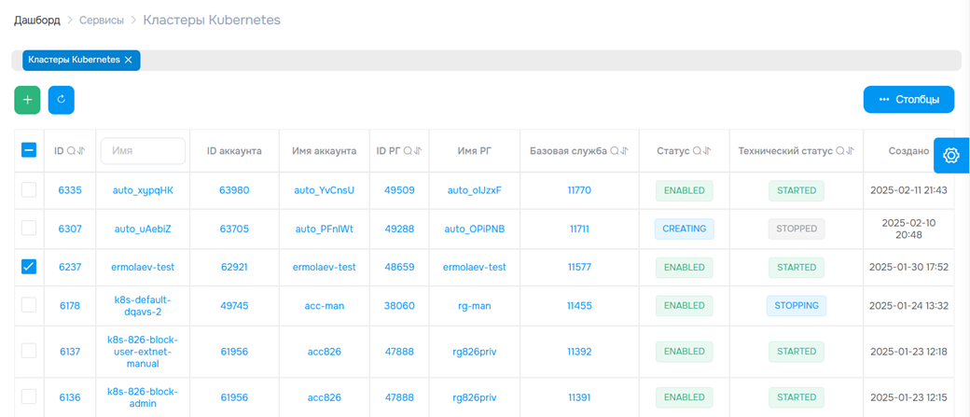Close the Кластеры Kubernetes tab
970x417 pixels.
coord(129,60)
